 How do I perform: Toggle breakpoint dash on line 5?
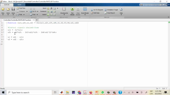click(x=3, y=32)
